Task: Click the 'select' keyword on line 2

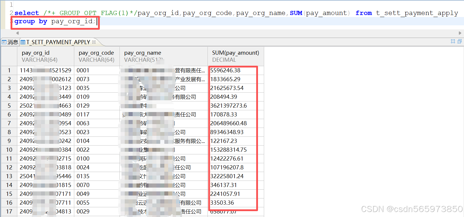Action: 27,13
